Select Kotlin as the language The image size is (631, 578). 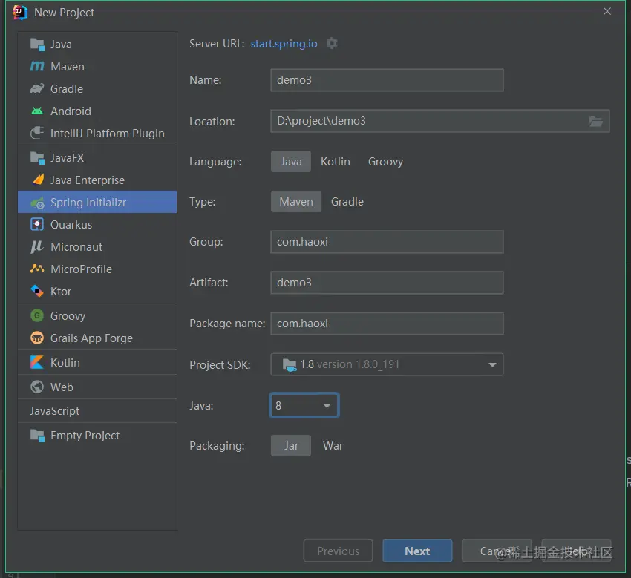(x=336, y=161)
